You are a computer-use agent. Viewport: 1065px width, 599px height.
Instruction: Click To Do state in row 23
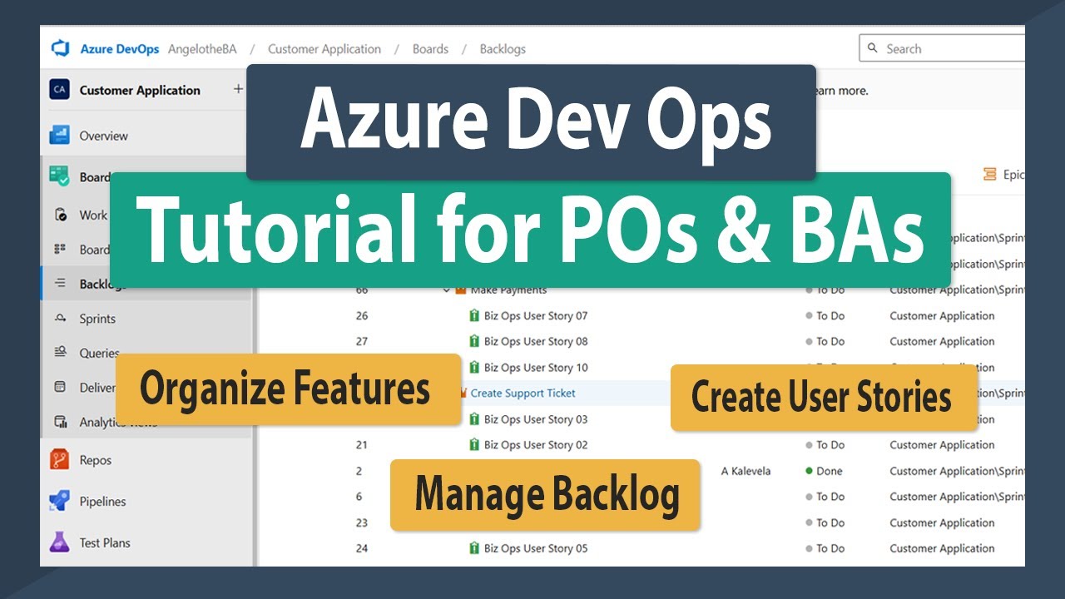pos(825,522)
